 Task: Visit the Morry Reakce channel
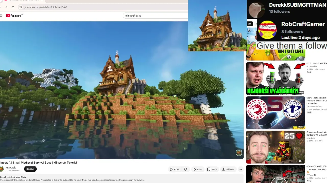[x=312, y=66]
